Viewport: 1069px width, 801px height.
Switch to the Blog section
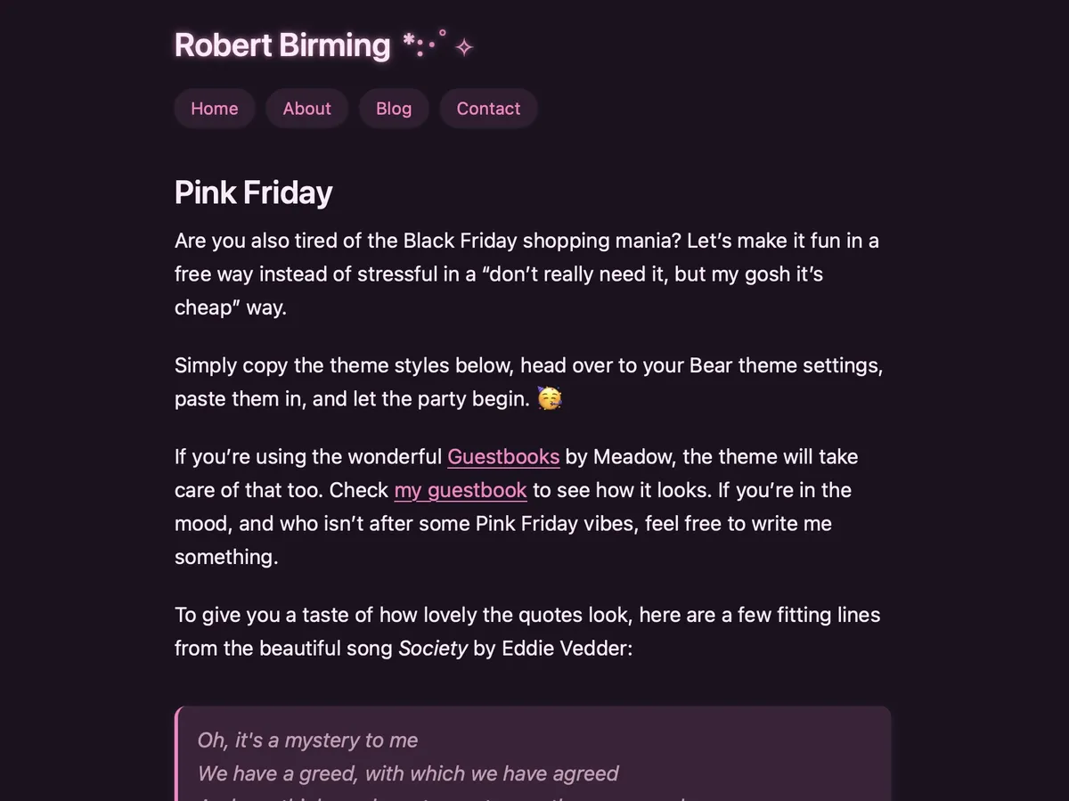pos(394,108)
